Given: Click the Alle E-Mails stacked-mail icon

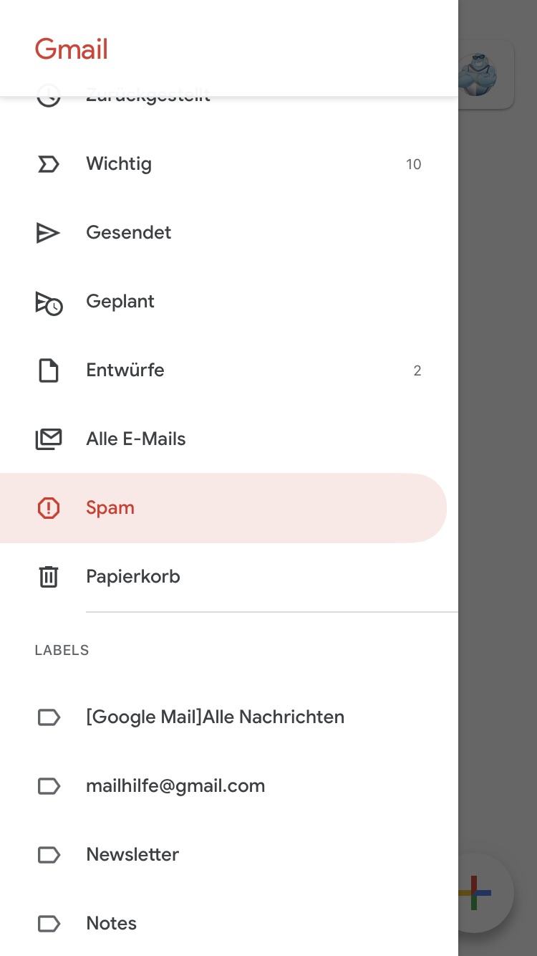Looking at the screenshot, I should [x=49, y=439].
